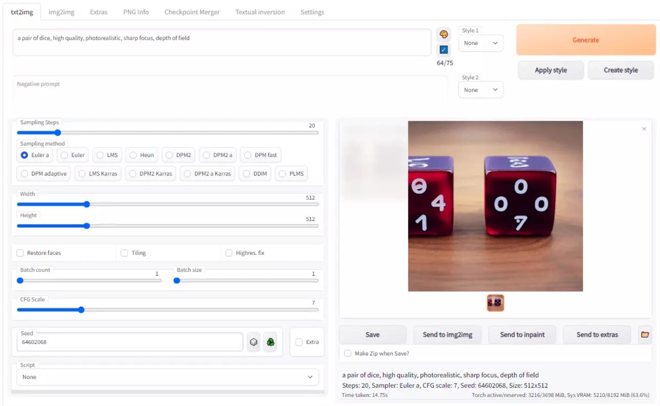
Task: Click Send to extras button
Action: point(597,334)
